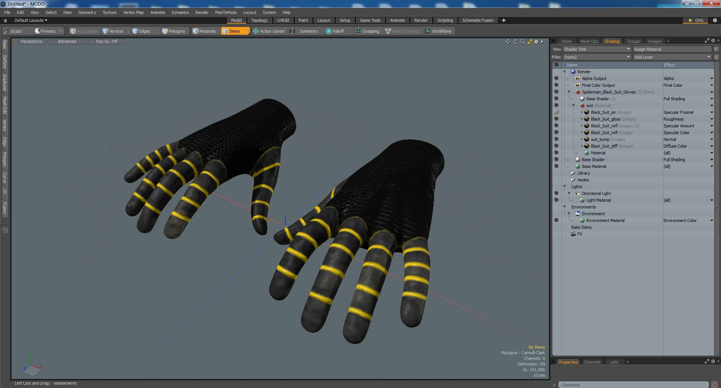The height and width of the screenshot is (388, 721).
Task: Click the Command input field
Action: (633, 385)
